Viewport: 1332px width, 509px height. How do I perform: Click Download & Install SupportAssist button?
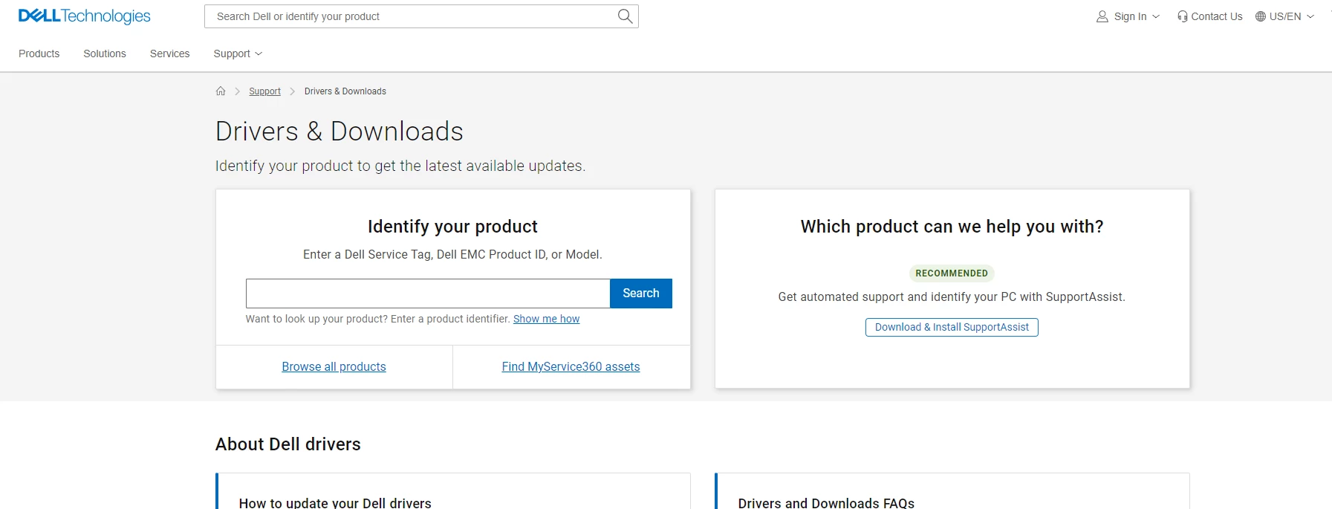(952, 327)
